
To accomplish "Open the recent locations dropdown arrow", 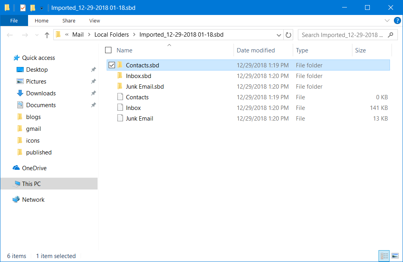I will point(37,35).
